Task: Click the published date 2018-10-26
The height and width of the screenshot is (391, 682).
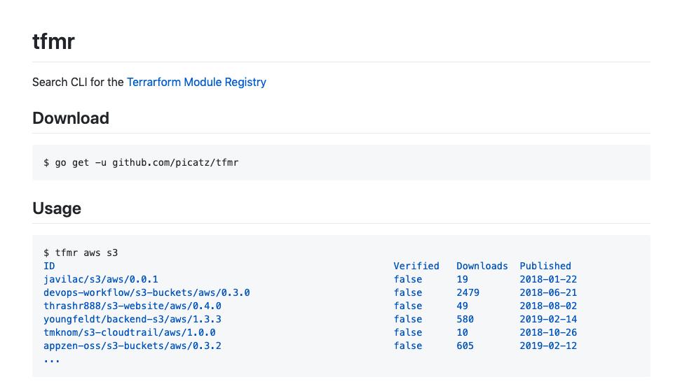Action: pyautogui.click(x=548, y=332)
